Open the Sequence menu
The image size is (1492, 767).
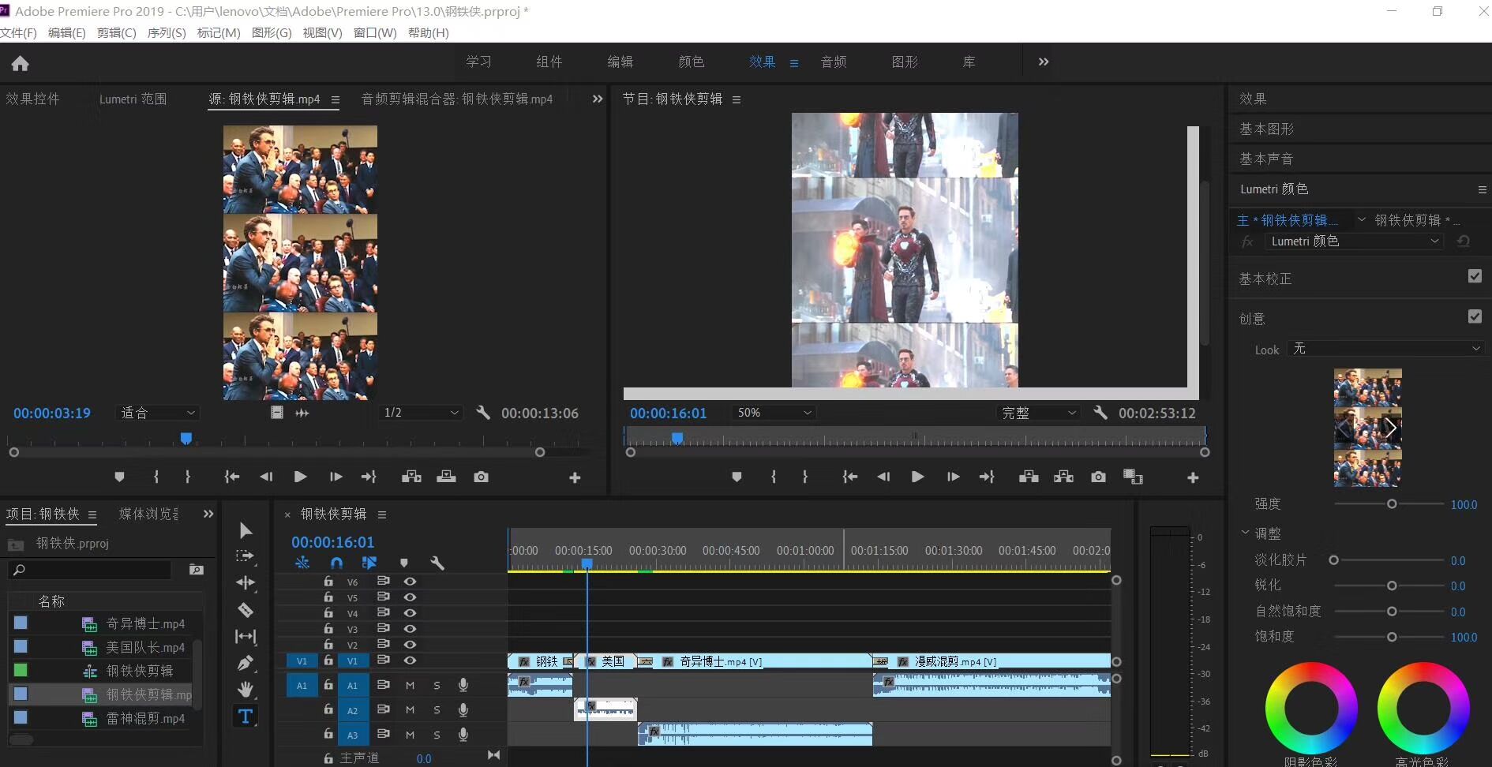[167, 32]
